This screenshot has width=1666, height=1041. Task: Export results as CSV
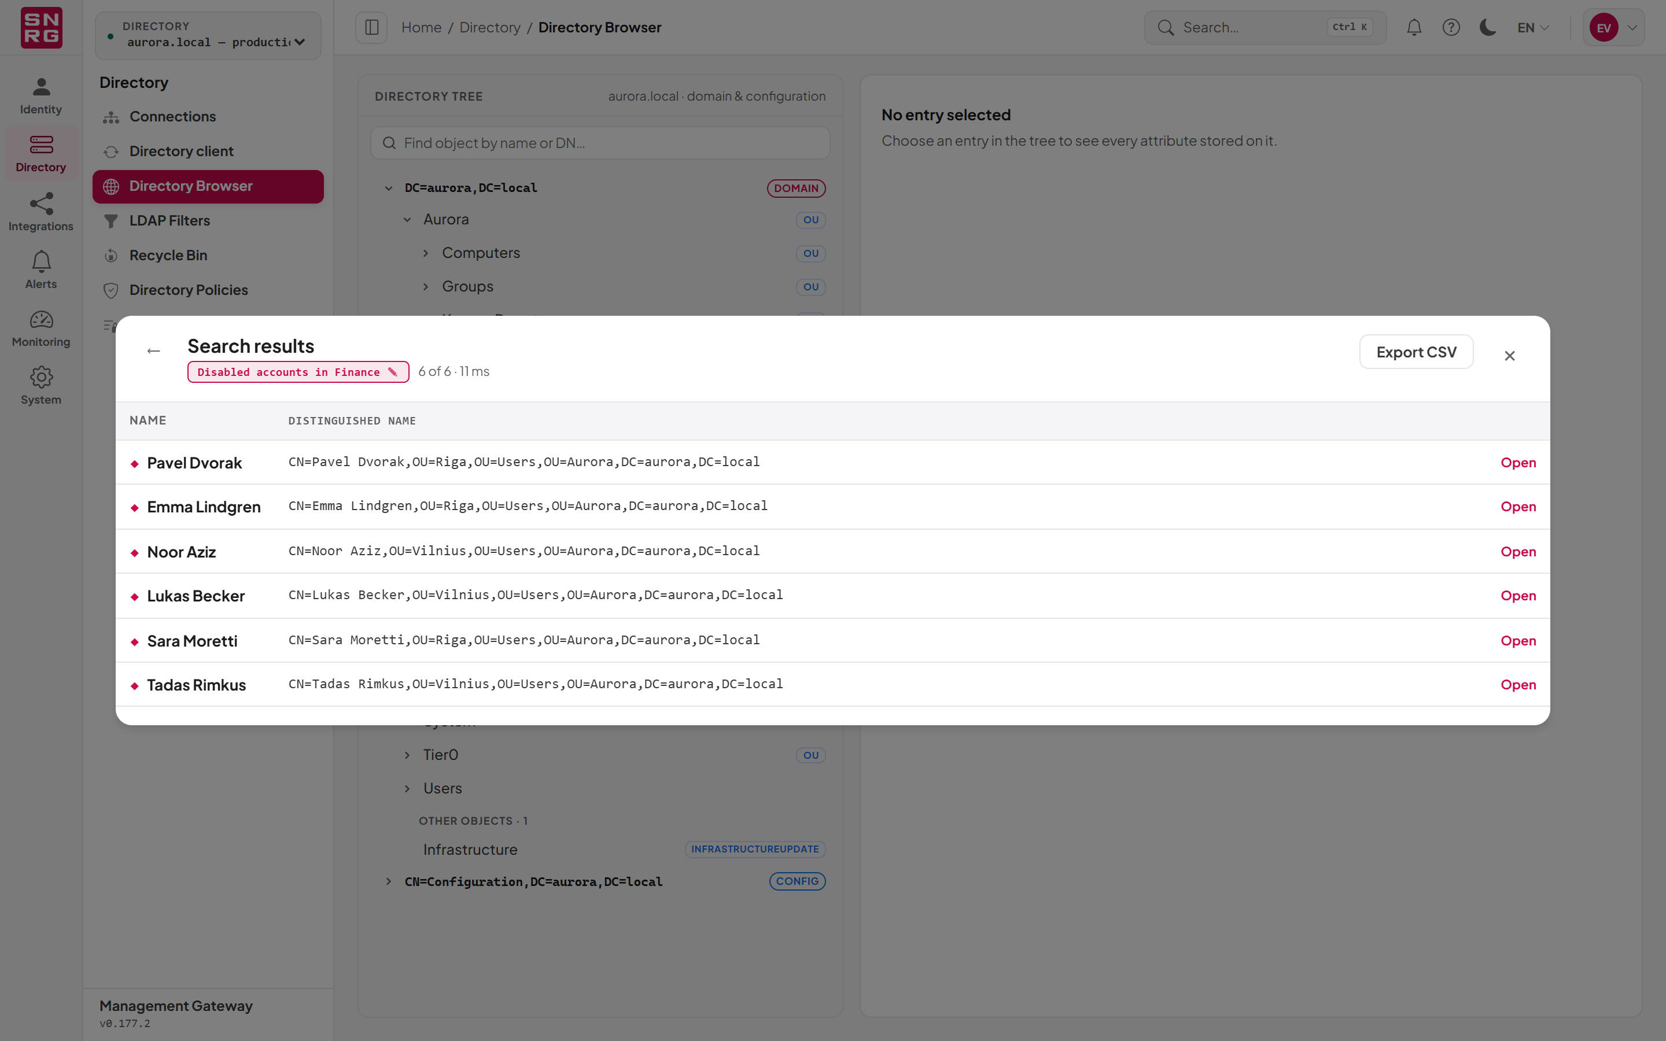coord(1416,352)
